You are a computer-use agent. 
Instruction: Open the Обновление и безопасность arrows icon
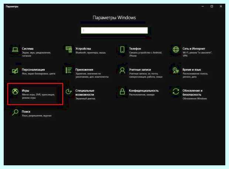click(176, 92)
